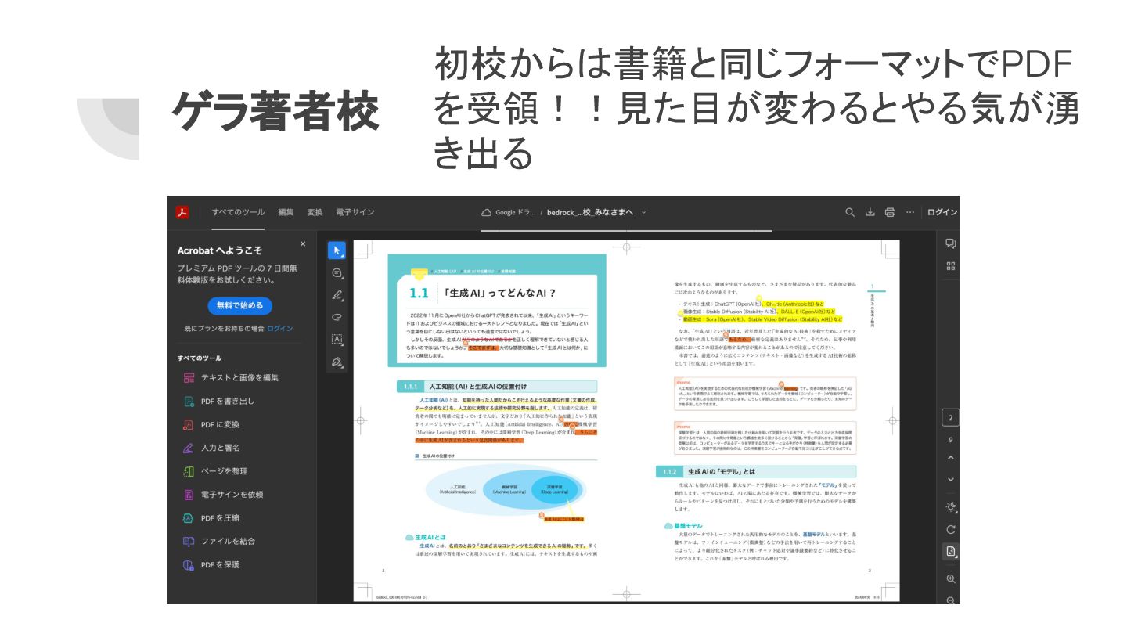1127x634 pixels.
Task: Select the arrow selection tool
Action: click(337, 250)
